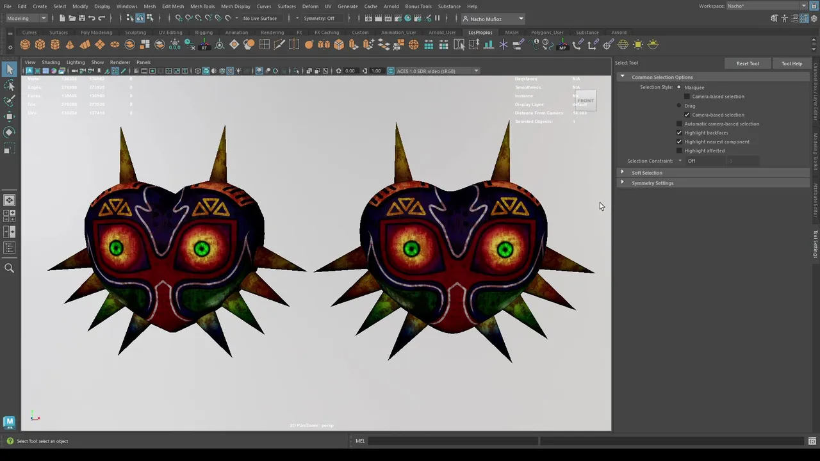Expand the Symmetry Settings section

coord(622,182)
